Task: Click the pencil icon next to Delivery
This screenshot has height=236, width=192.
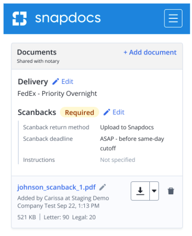Action: click(55, 82)
